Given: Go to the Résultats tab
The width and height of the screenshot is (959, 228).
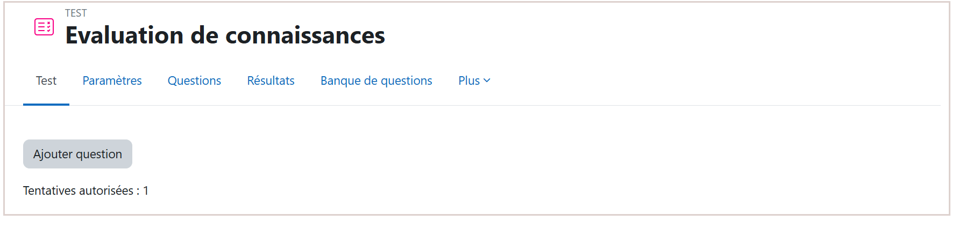Looking at the screenshot, I should [271, 80].
